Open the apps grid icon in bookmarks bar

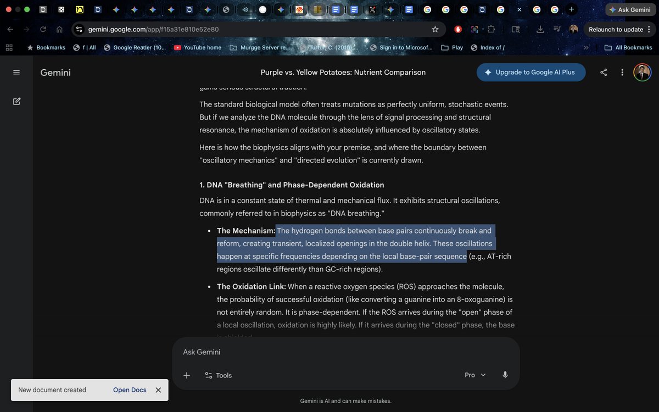9,48
